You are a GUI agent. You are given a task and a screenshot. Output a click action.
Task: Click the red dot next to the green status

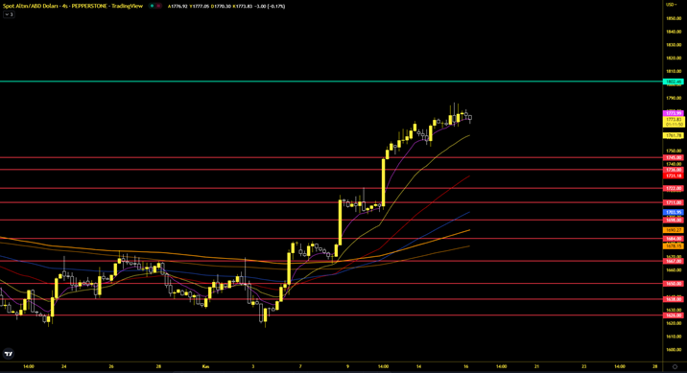click(x=158, y=6)
